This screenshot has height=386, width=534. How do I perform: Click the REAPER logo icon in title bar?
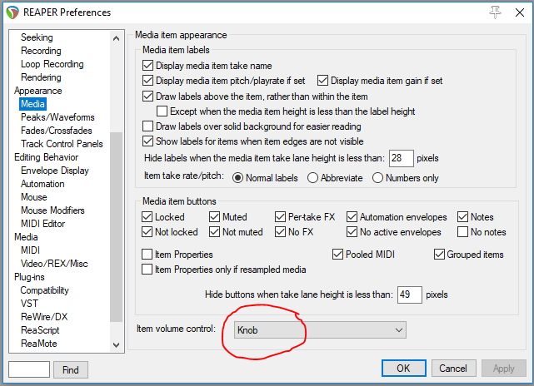coord(12,12)
